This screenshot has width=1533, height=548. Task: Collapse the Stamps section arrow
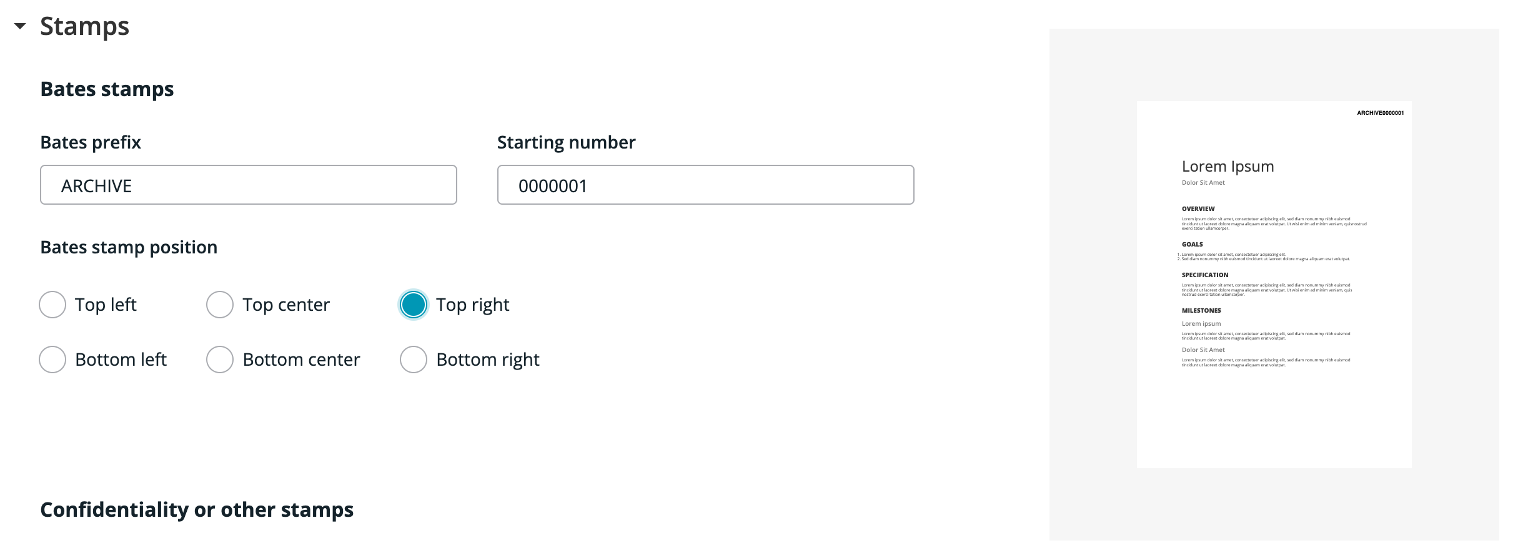click(20, 26)
